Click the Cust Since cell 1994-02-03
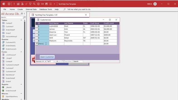Viewport: 178px width, 100px height. pyautogui.click(x=97, y=26)
